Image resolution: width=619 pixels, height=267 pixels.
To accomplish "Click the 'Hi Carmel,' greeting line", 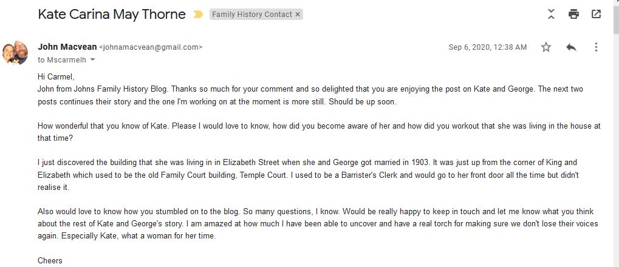I will click(56, 77).
